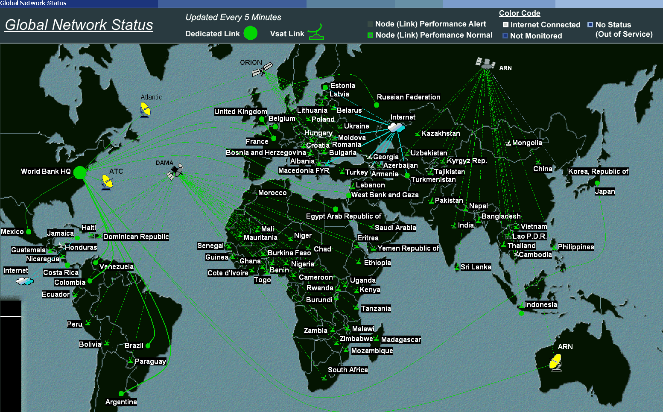Select the Indonesia country label
This screenshot has height=412, width=663.
click(541, 304)
